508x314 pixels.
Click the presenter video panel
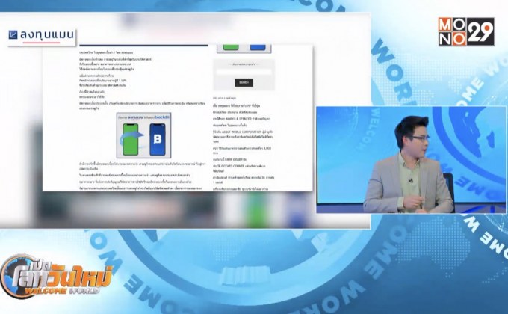[411, 160]
